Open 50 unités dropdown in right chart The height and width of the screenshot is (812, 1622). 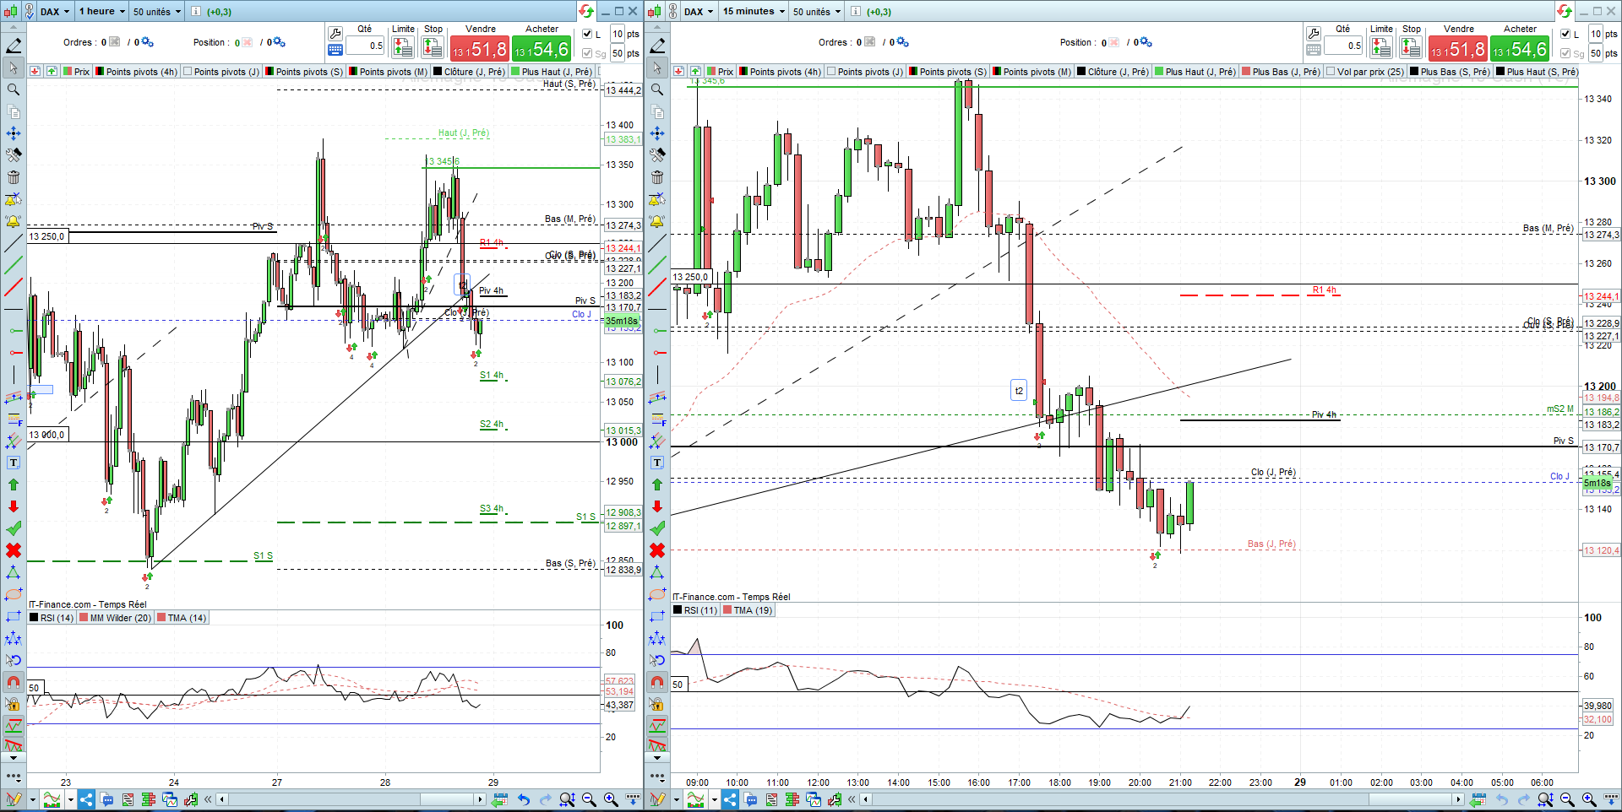pyautogui.click(x=817, y=11)
